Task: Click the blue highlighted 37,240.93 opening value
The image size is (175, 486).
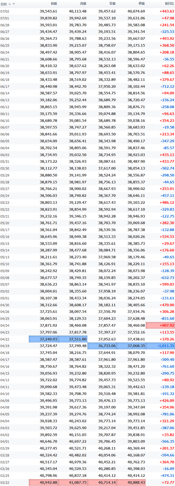Action: (x=44, y=339)
